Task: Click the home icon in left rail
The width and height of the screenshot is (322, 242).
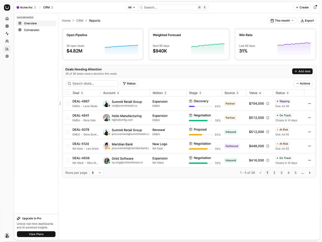Action: (x=7, y=19)
